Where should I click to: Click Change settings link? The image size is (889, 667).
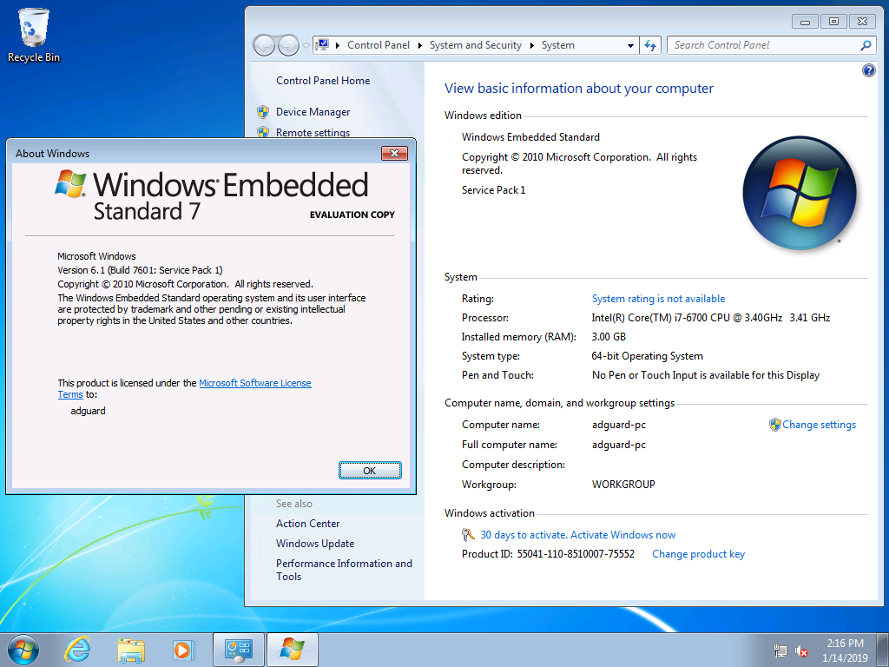point(820,425)
